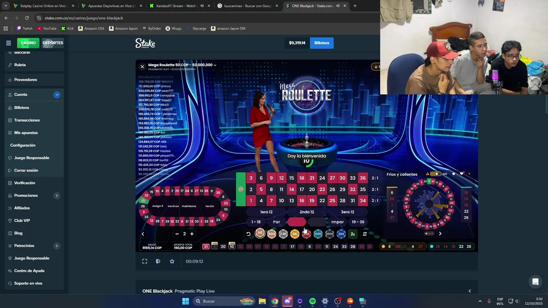Open Proveedores in the sidebar
The height and width of the screenshot is (308, 548).
(x=25, y=80)
